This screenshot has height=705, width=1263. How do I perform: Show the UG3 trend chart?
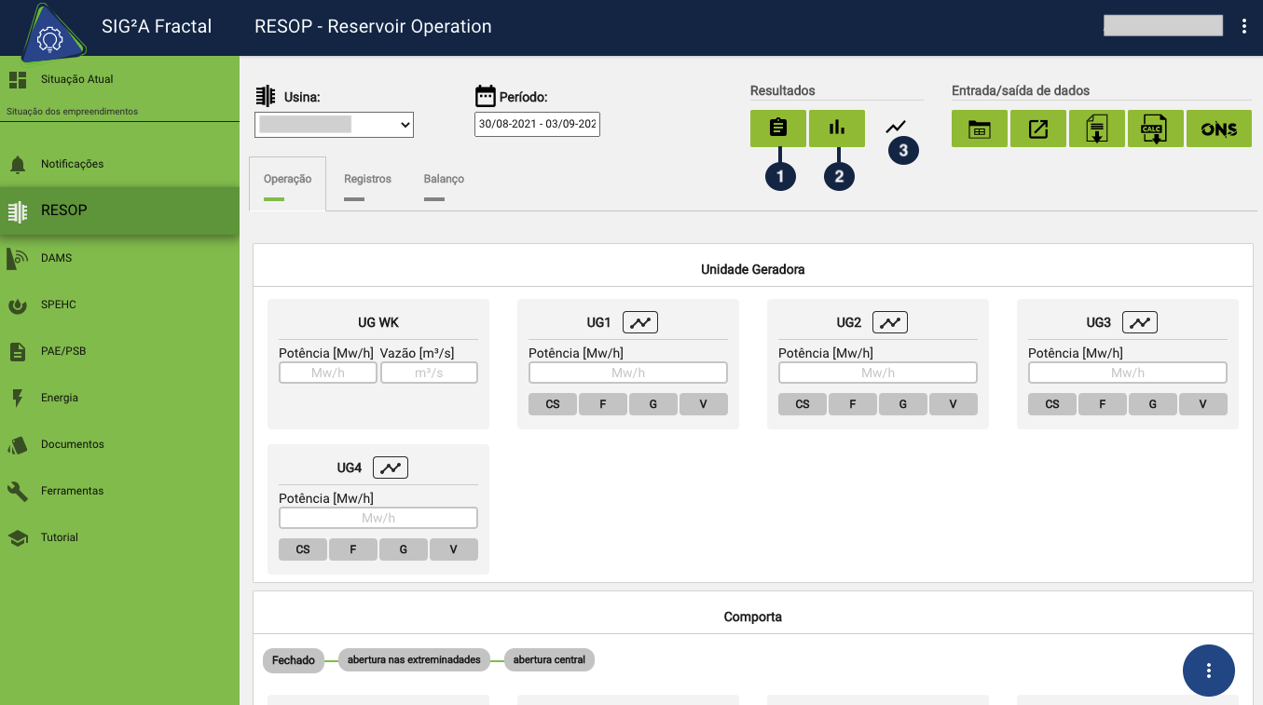1140,322
